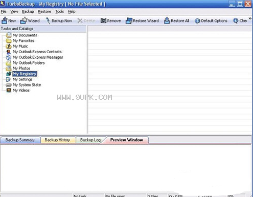Select 'My Outlook Express Messages' label
This screenshot has width=253, height=197.
(38, 57)
